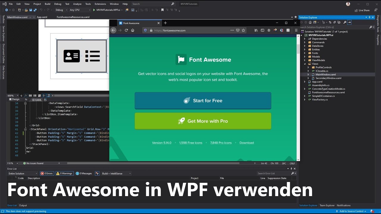Close the Font Awesome browser tab
This screenshot has width=381, height=214.
158,23
